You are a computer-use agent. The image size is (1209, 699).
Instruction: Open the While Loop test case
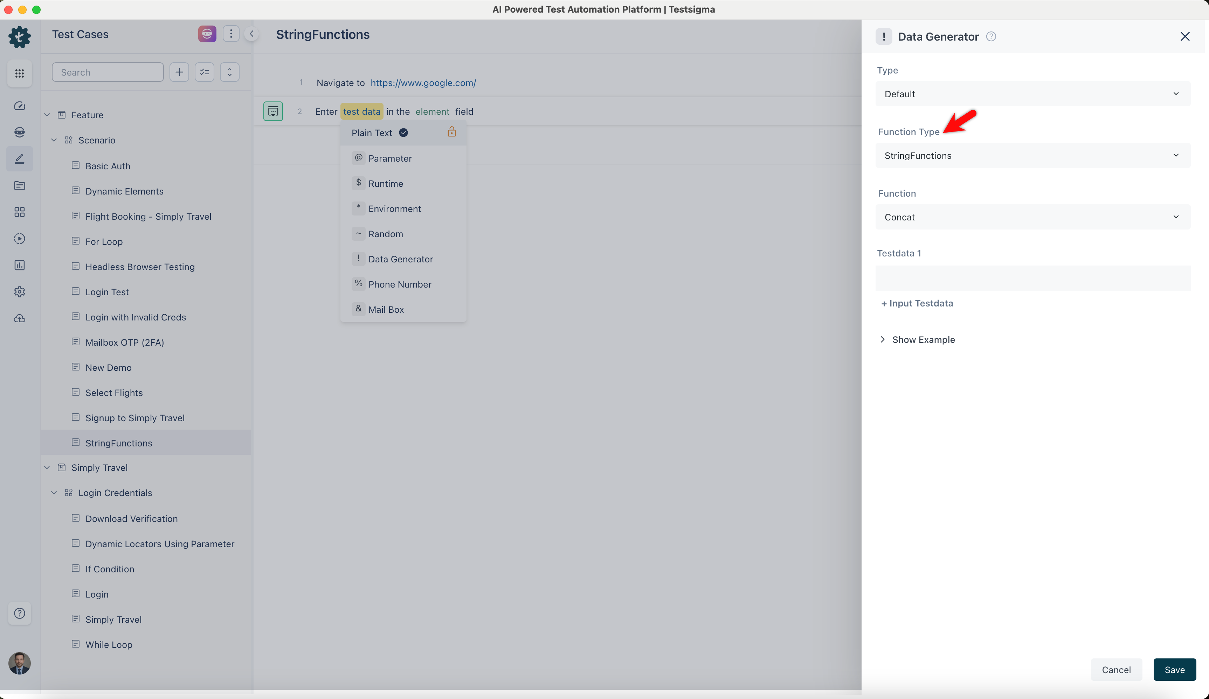109,645
